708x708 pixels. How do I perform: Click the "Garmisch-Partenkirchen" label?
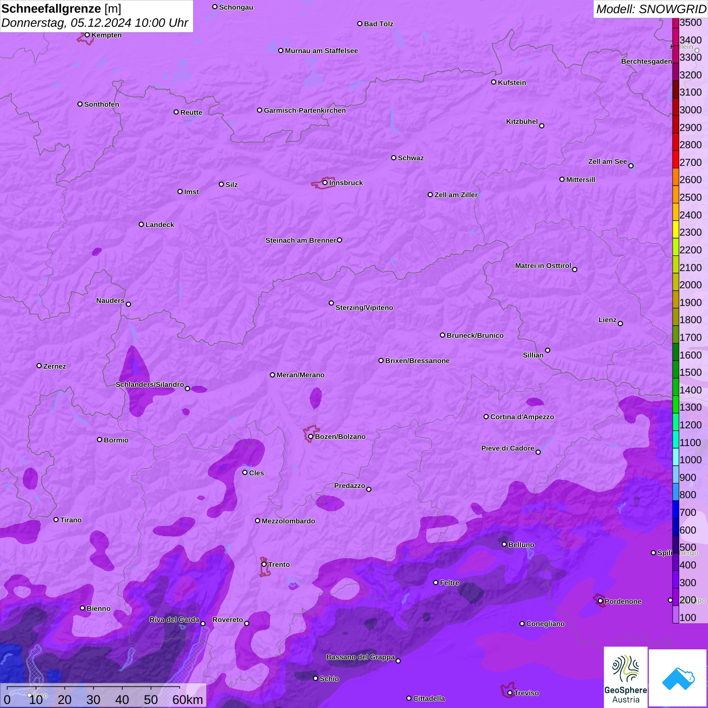(x=305, y=110)
